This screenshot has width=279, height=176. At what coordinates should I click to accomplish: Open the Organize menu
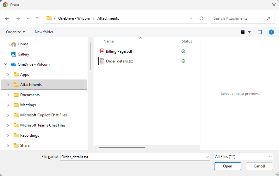coord(15,32)
